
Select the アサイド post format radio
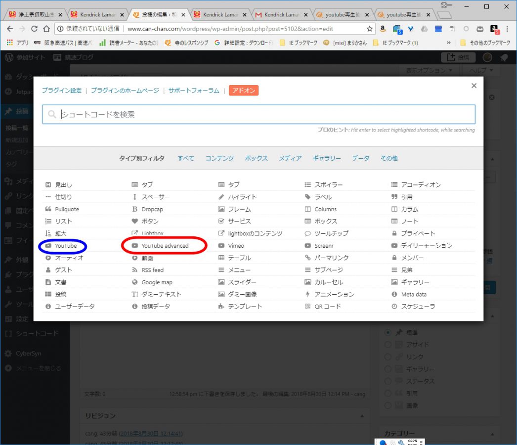click(x=388, y=345)
